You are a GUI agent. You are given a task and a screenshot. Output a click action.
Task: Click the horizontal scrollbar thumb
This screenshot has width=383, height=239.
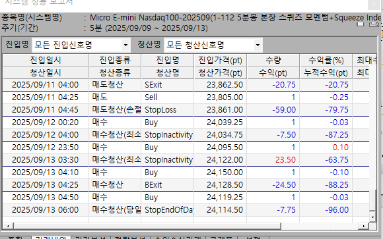coord(147,226)
